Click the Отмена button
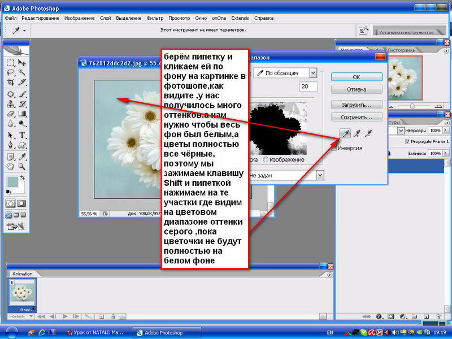 (357, 89)
